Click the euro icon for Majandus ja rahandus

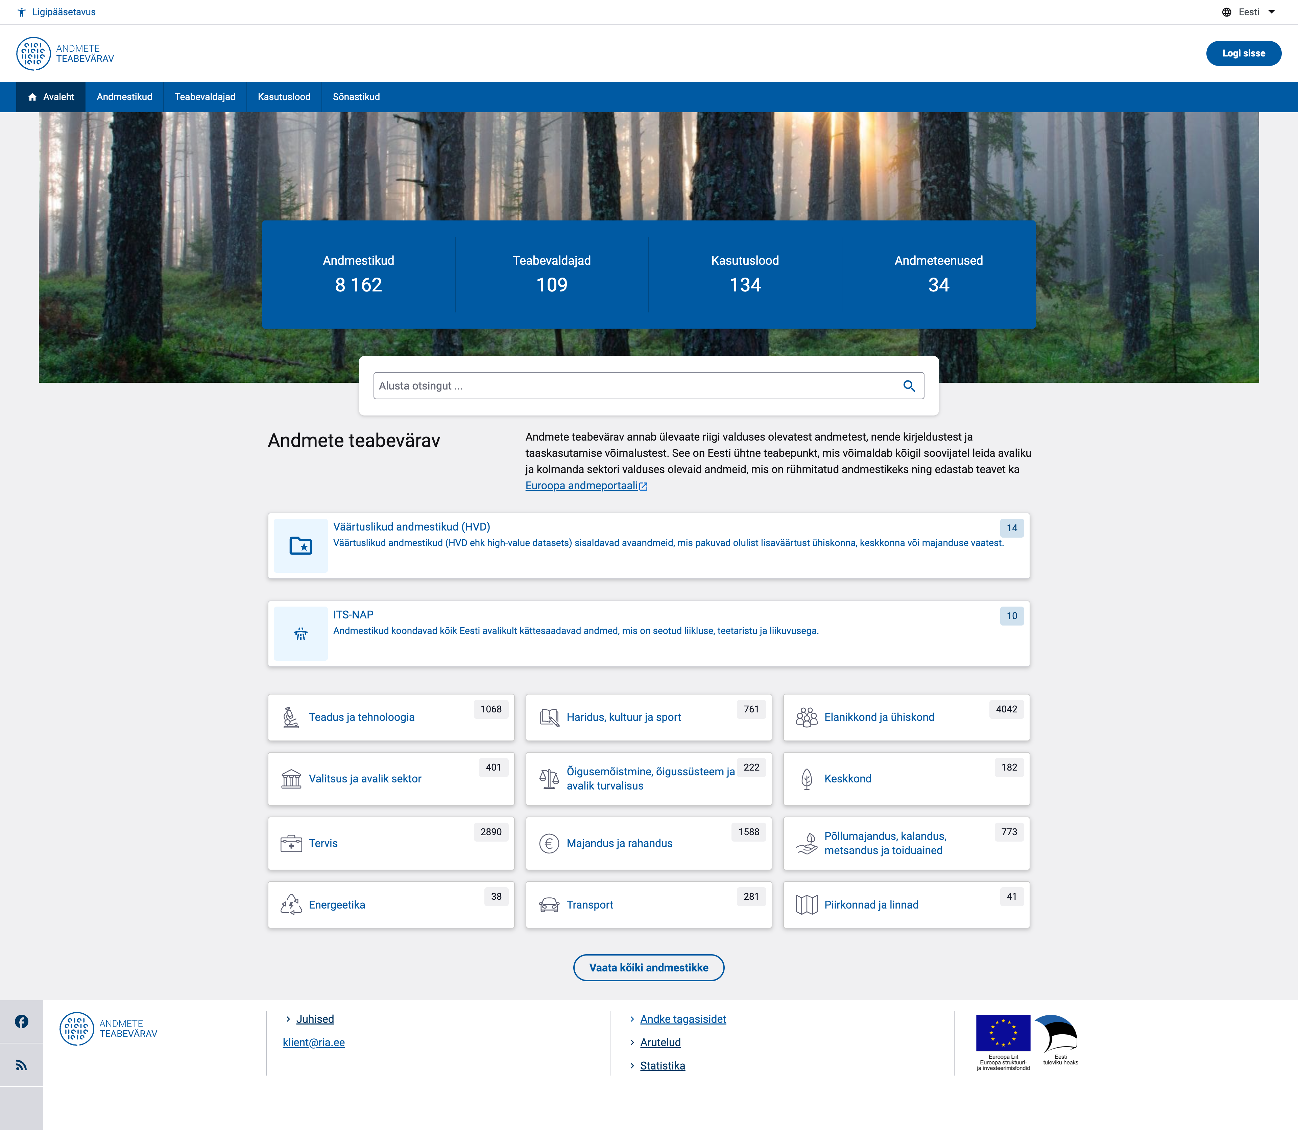point(549,844)
